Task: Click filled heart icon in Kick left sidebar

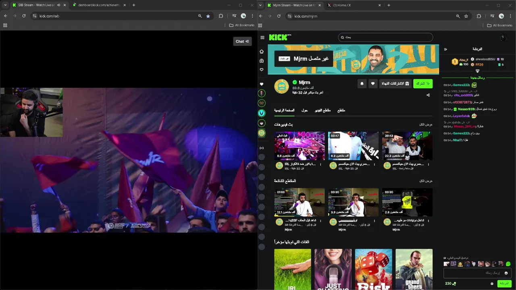Action: tap(262, 84)
